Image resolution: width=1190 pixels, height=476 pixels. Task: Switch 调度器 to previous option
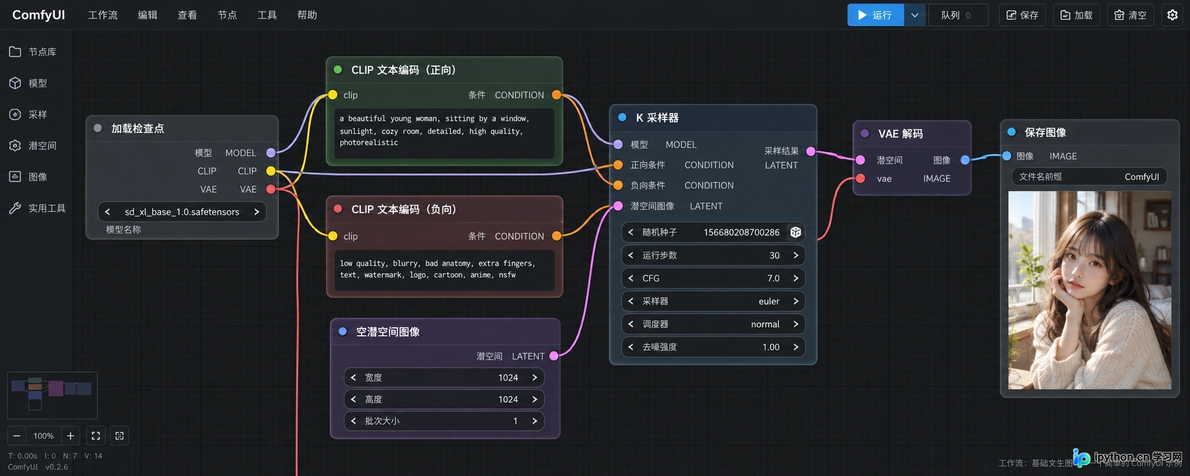631,324
